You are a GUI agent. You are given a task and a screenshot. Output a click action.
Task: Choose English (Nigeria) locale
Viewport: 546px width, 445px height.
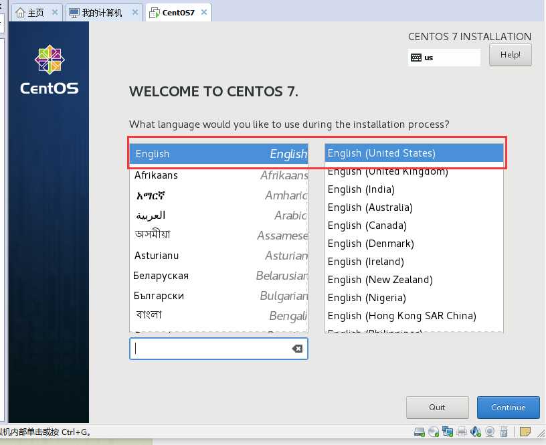pyautogui.click(x=414, y=298)
